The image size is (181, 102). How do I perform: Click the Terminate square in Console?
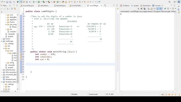click(x=138, y=8)
